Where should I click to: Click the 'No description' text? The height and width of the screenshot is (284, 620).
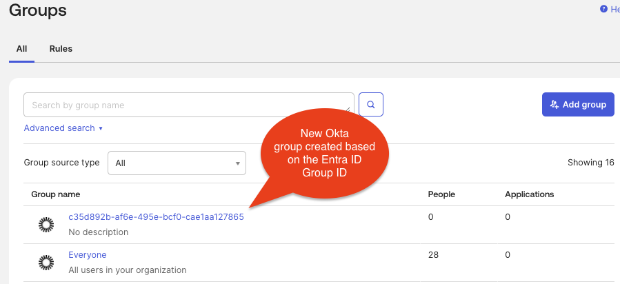tap(99, 232)
